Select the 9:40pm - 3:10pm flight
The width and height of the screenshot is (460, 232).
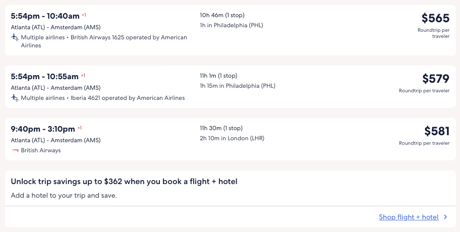[43, 129]
